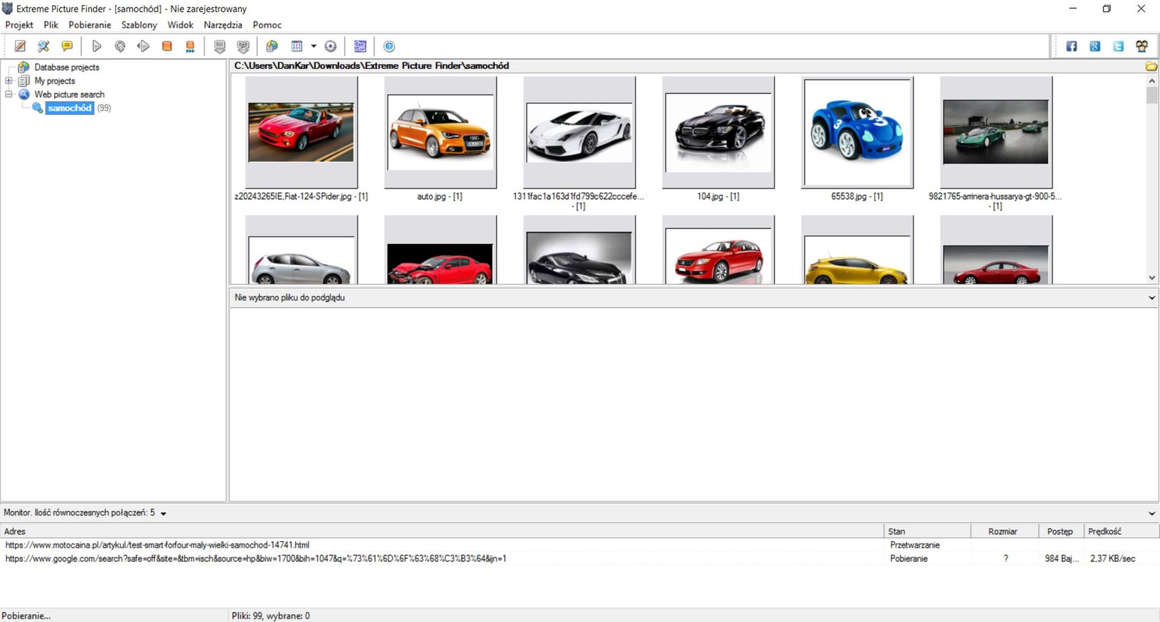
Task: Collapse the preview panel chevron
Action: 1151,298
